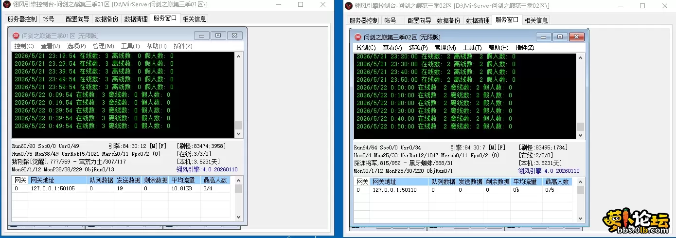Open 管理(M) menu in 01区 window
The width and height of the screenshot is (676, 238).
[104, 46]
